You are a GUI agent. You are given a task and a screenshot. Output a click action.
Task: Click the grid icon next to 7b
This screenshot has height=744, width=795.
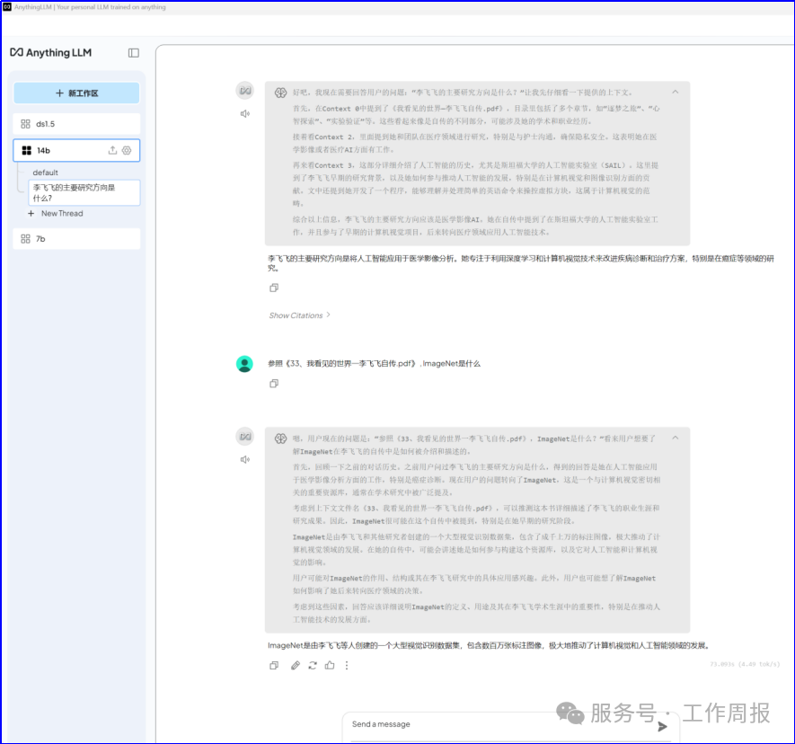[25, 239]
